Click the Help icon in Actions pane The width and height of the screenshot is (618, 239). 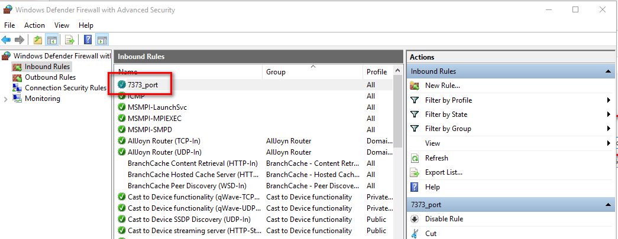(x=415, y=186)
